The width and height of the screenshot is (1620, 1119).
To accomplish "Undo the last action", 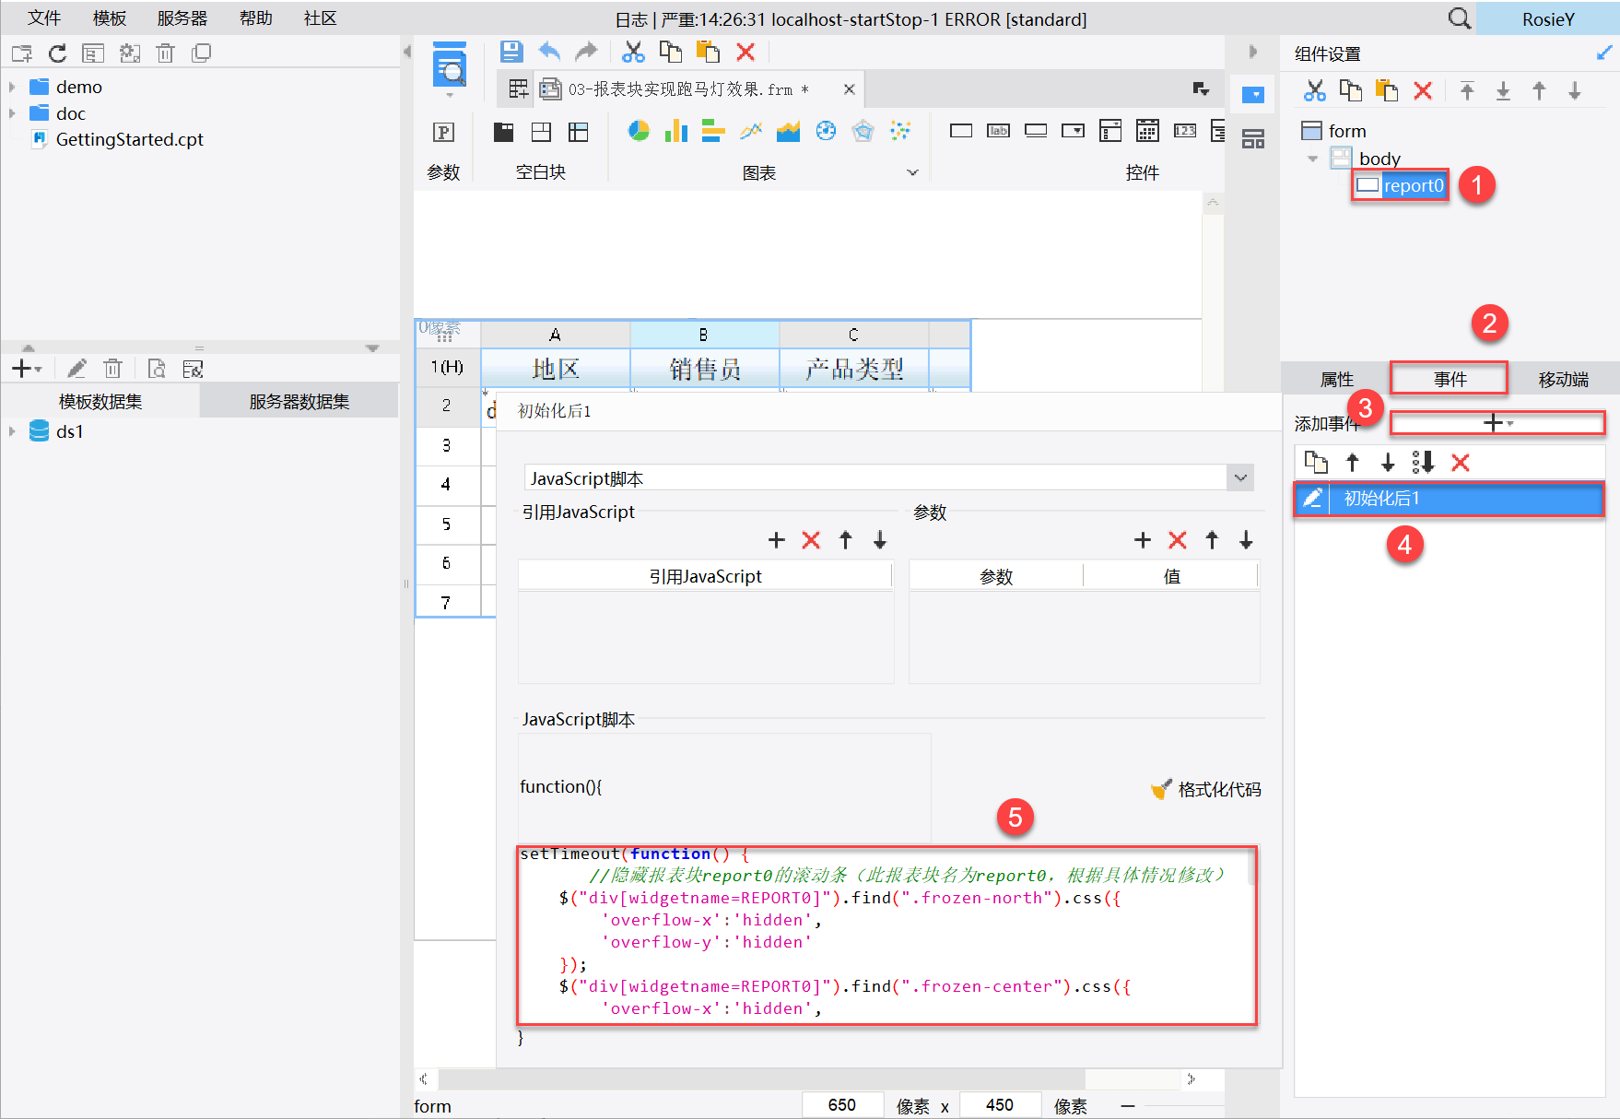I will (549, 52).
